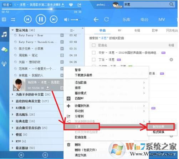This screenshot has width=179, height=159.
Task: Share the current song from top bar
Action: pyautogui.click(x=79, y=5)
